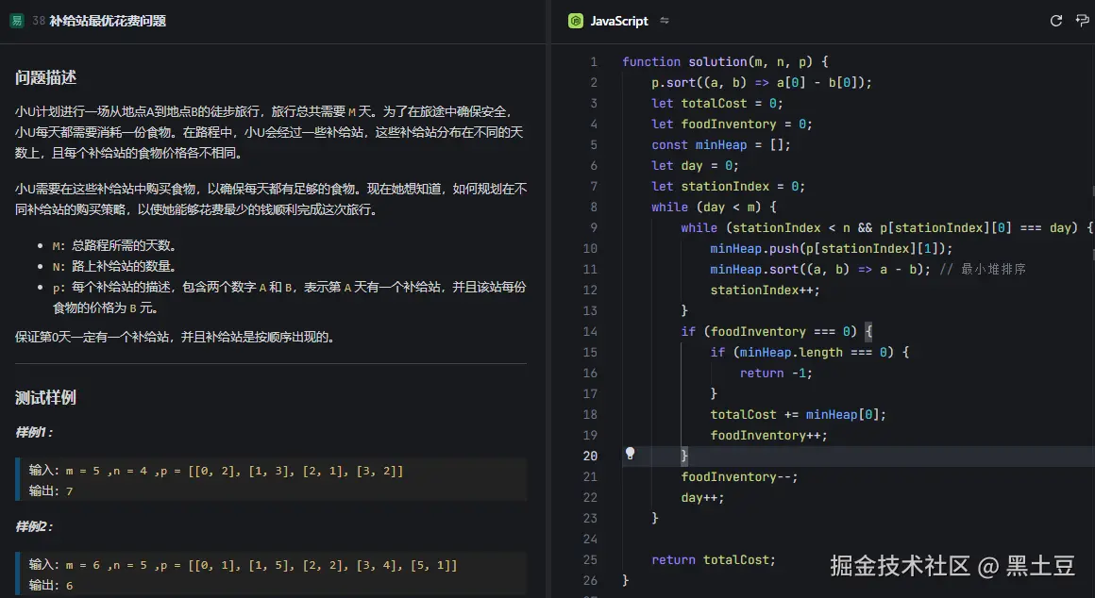Click the refresh code icon
Screen dimensions: 1095x598
(1056, 21)
